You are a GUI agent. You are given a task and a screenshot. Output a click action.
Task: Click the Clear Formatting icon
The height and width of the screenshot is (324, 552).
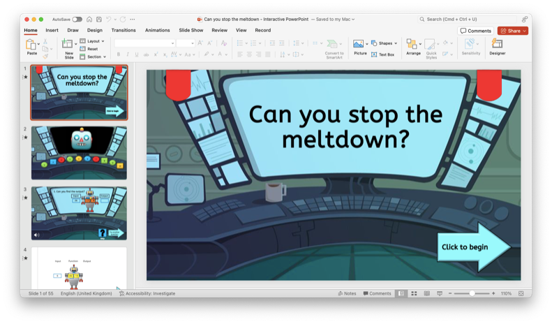(223, 43)
